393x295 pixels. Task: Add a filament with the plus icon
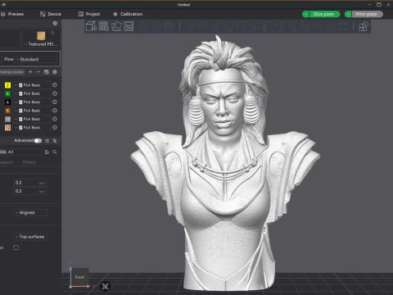(30, 72)
